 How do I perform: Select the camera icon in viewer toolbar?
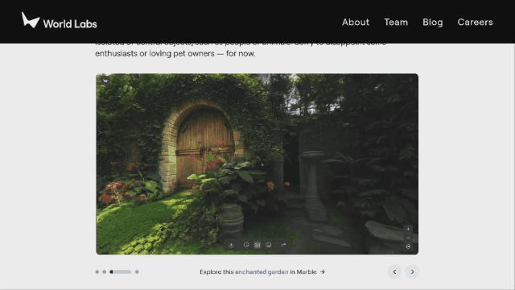click(x=257, y=245)
